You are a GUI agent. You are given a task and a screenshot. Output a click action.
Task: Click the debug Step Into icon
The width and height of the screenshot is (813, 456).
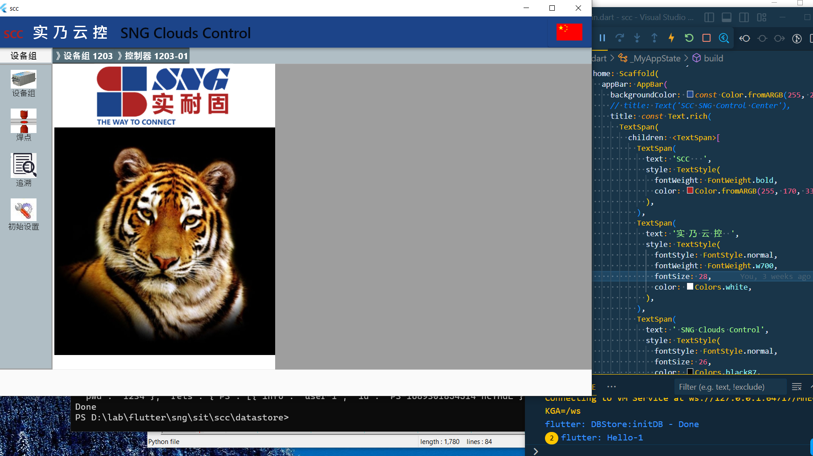click(x=637, y=38)
